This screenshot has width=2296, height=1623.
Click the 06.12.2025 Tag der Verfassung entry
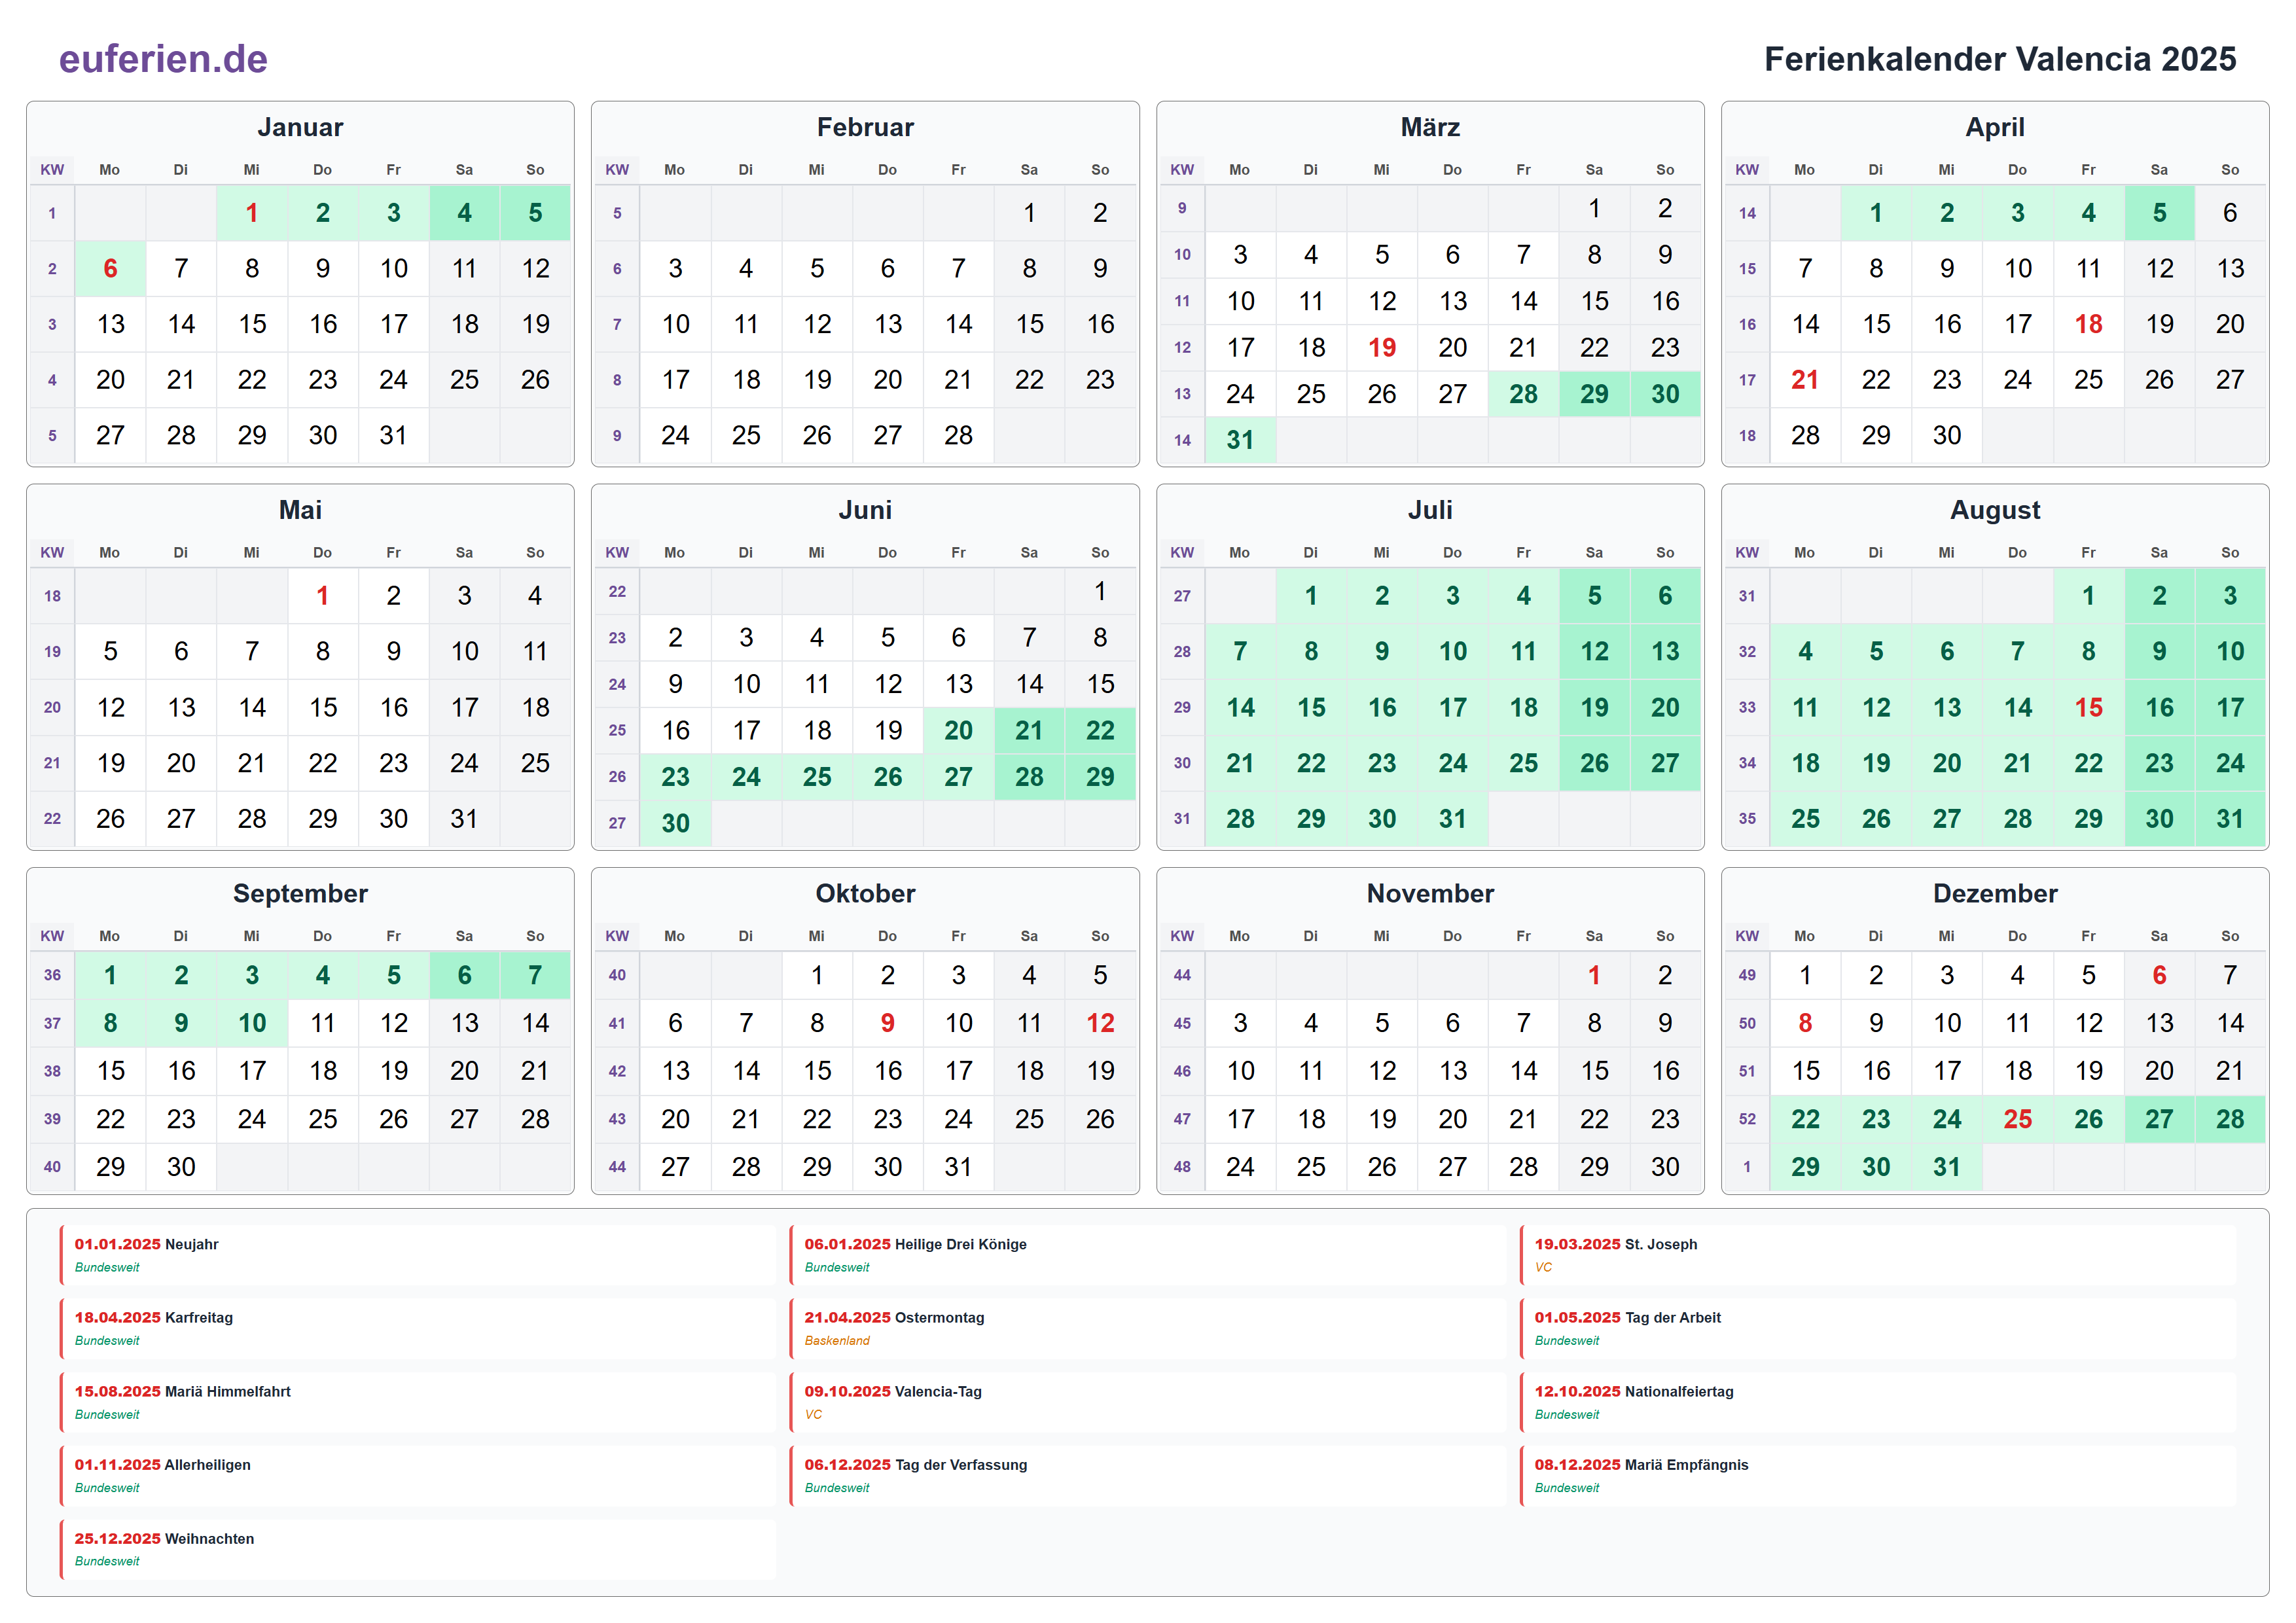tap(1147, 1476)
